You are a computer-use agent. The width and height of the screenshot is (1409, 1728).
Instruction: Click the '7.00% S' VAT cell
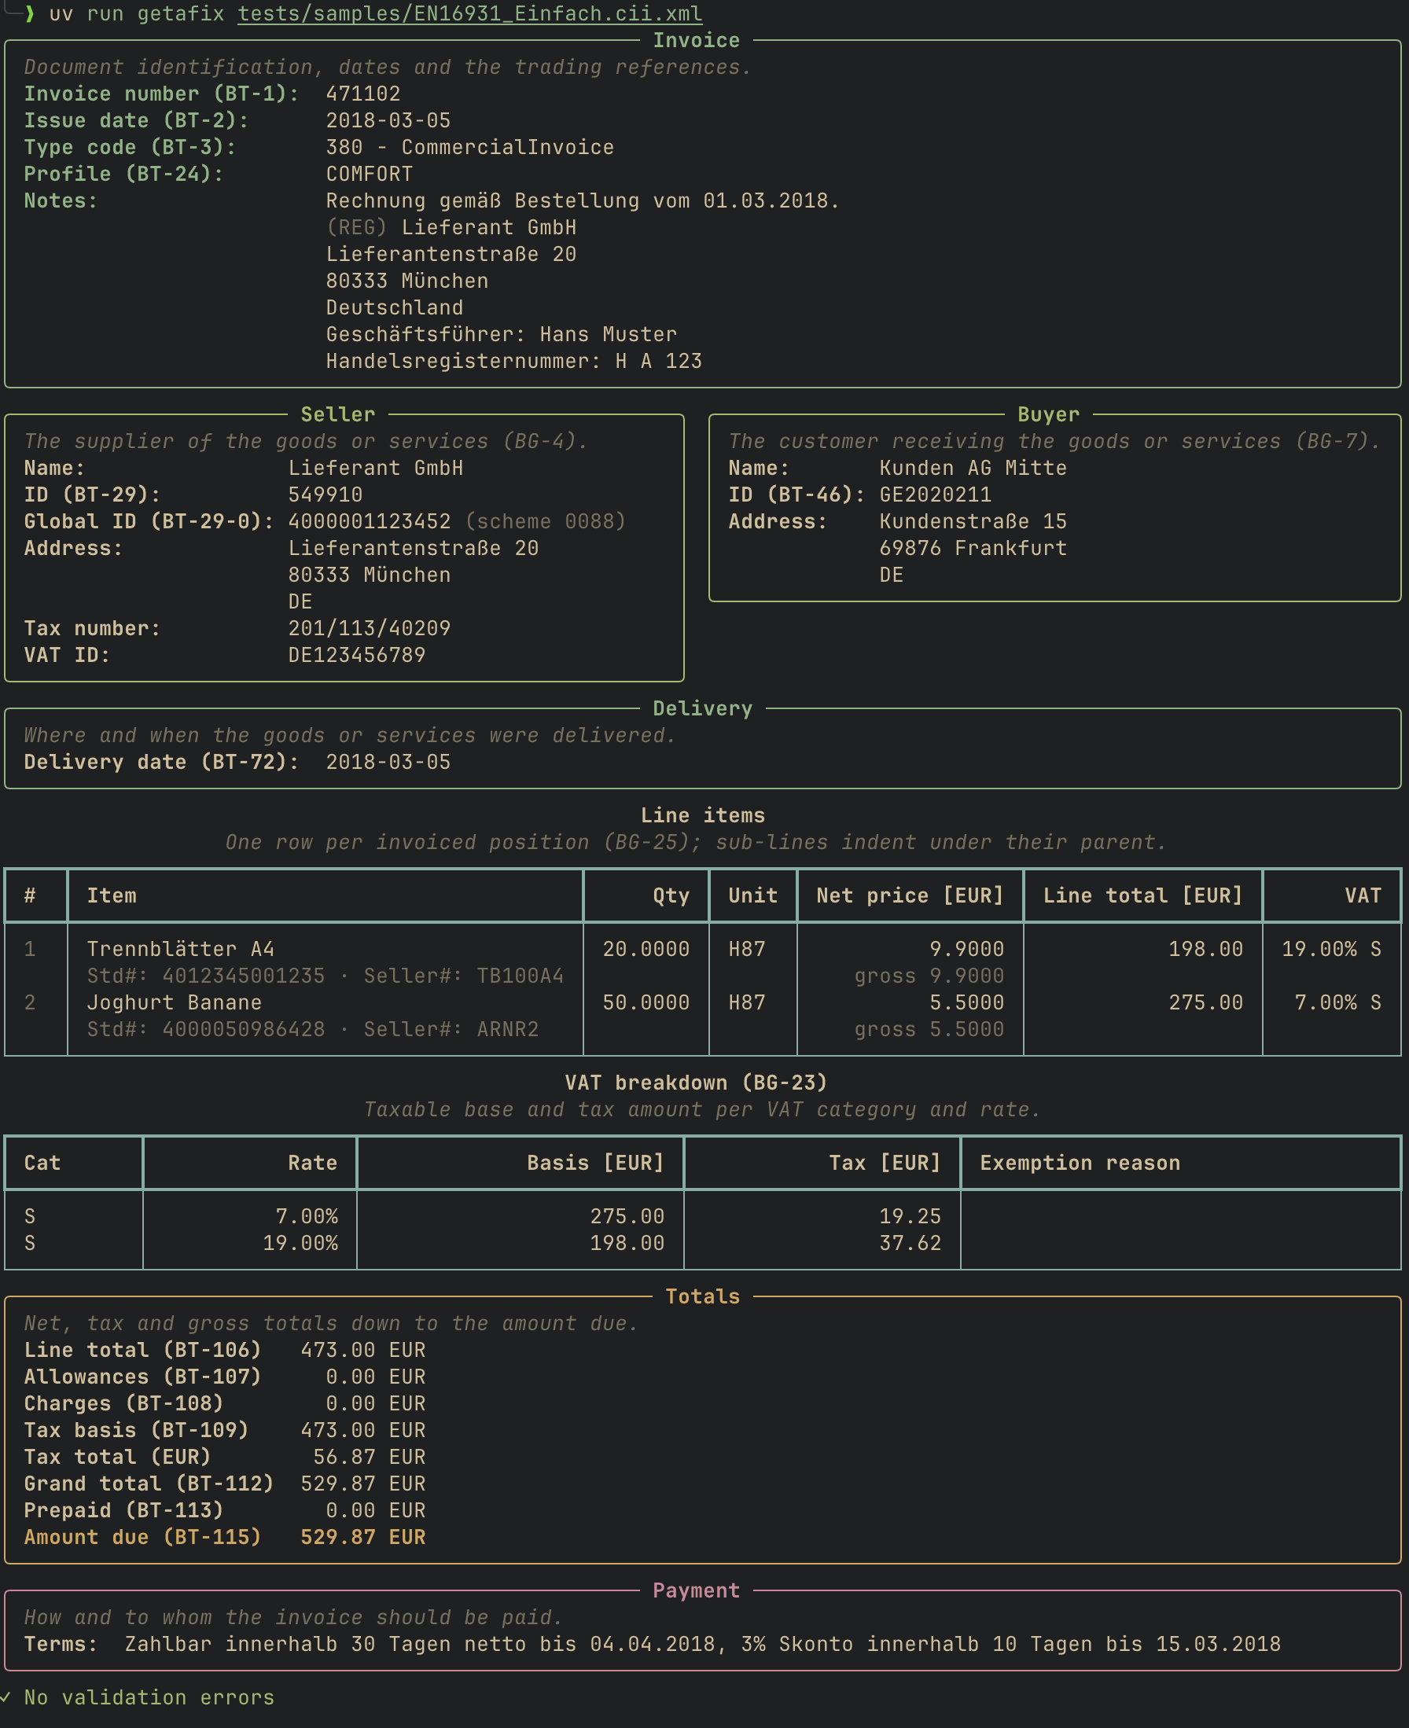1337,1002
